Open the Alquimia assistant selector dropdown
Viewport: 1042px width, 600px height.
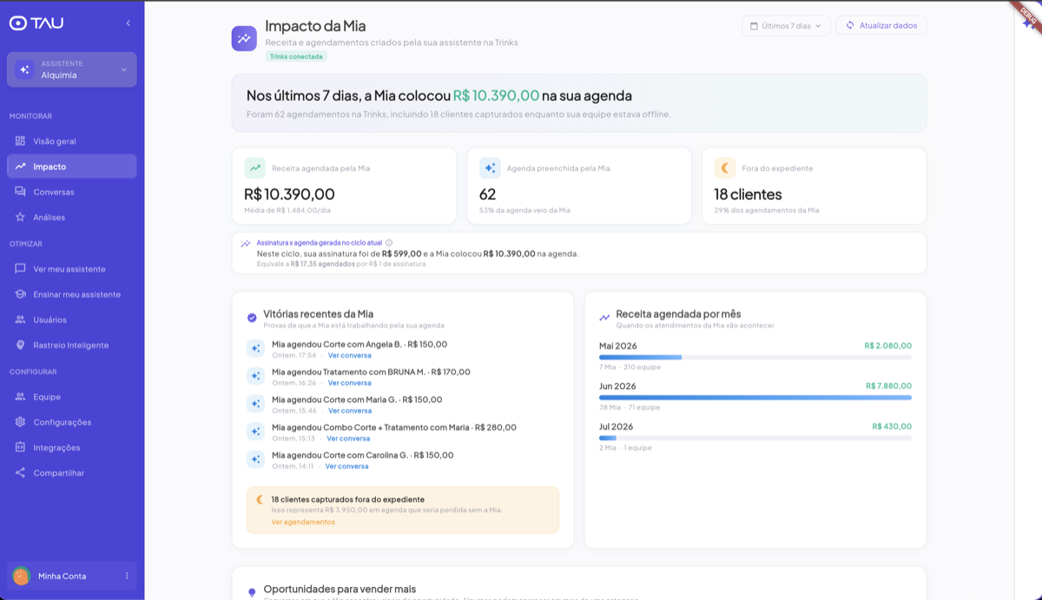point(72,69)
